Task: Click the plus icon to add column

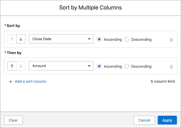Action: [11, 81]
